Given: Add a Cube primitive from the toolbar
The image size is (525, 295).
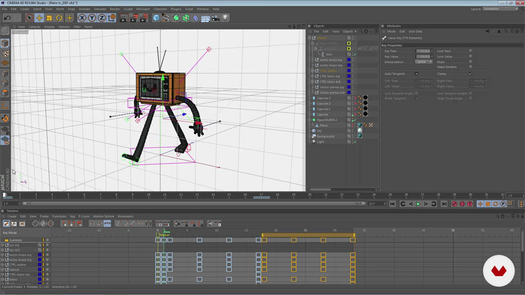Looking at the screenshot, I should pos(156,18).
